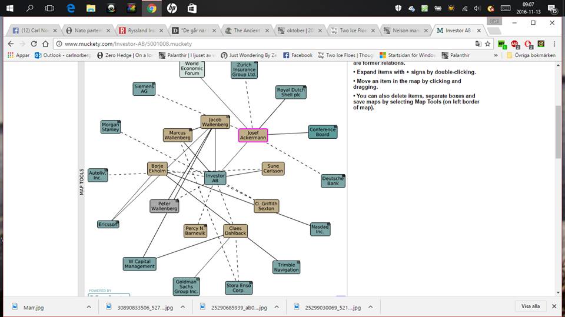This screenshot has height=317, width=565.
Task: Reload the page with the refresh icon
Action: tap(34, 44)
